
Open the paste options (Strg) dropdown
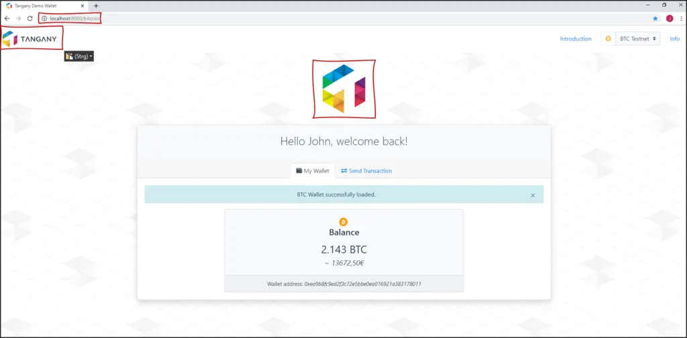point(79,56)
